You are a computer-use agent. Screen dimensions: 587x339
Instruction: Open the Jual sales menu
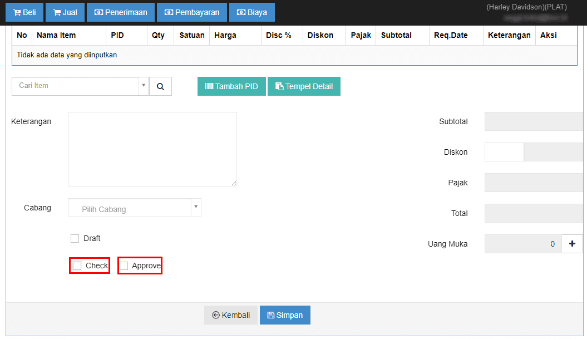[x=65, y=12]
